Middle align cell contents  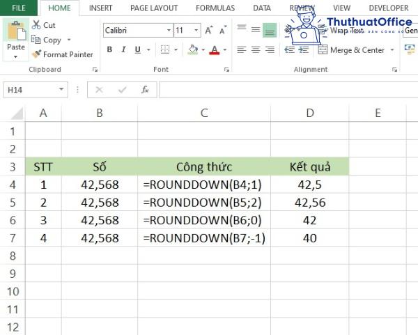(x=256, y=30)
